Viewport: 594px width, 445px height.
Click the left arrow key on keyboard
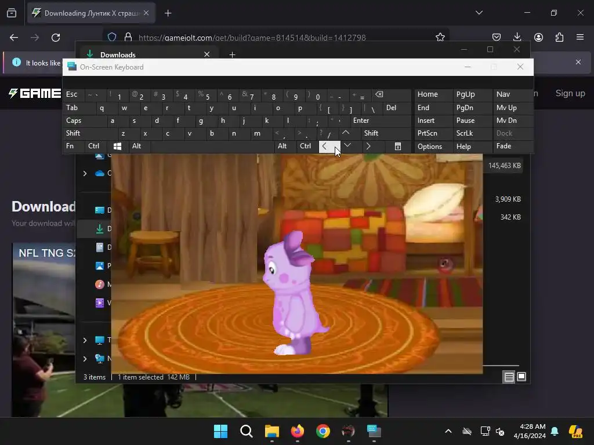(x=329, y=147)
